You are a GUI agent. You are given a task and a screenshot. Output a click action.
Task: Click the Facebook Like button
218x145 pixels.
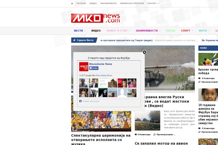click(94, 68)
